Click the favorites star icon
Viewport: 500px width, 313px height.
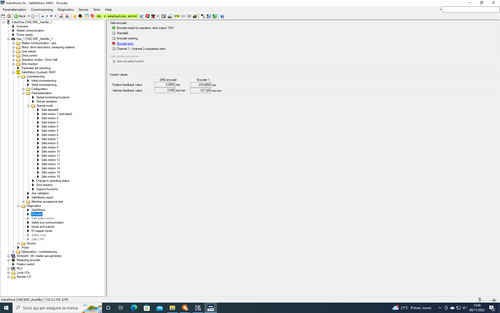tap(75, 16)
